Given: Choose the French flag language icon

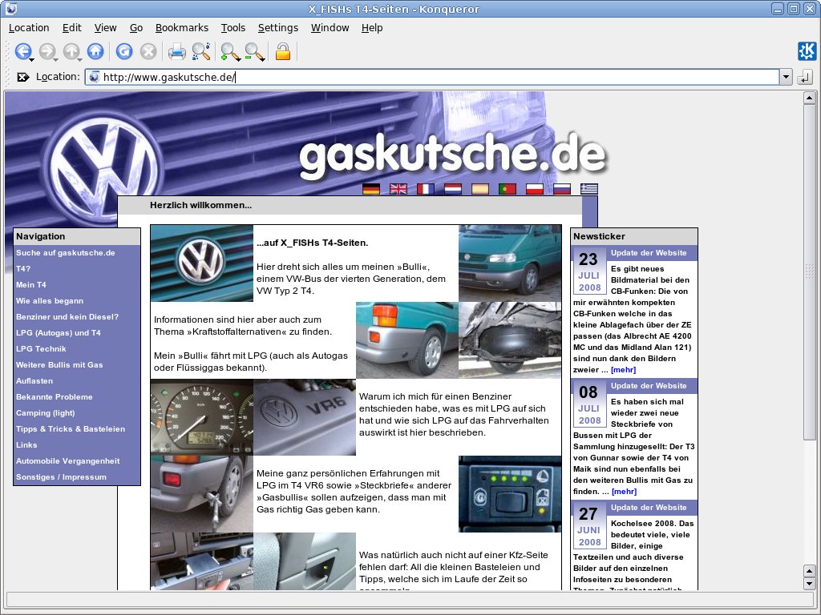Looking at the screenshot, I should (425, 189).
